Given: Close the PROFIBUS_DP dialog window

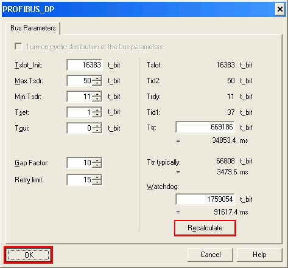Looking at the screenshot, I should (x=280, y=9).
